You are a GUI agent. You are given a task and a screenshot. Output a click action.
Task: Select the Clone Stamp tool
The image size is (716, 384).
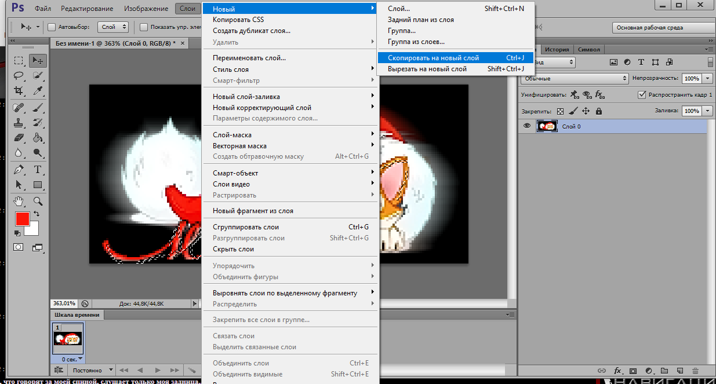pos(19,123)
